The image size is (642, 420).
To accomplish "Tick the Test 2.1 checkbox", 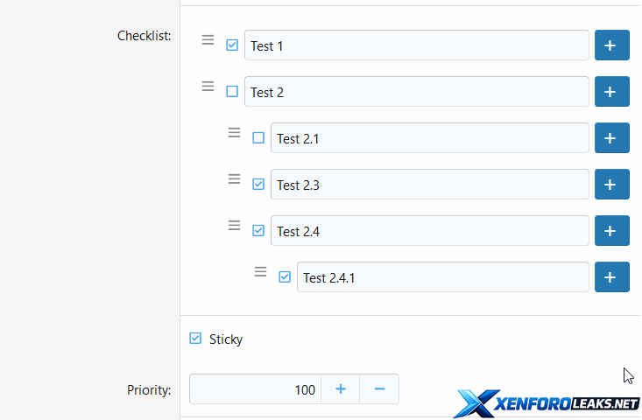I will tap(258, 138).
